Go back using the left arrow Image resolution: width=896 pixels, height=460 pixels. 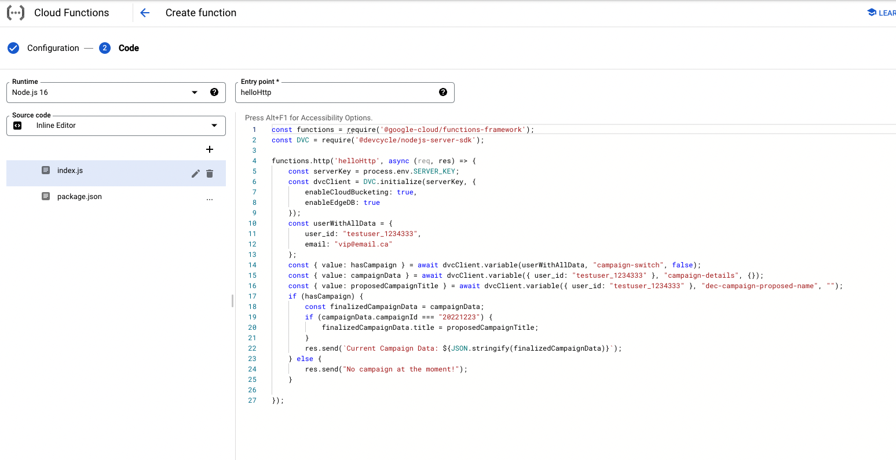point(145,13)
